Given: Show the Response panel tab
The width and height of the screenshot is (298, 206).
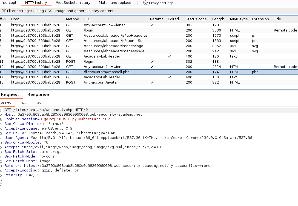Looking at the screenshot, I should [x=38, y=95].
